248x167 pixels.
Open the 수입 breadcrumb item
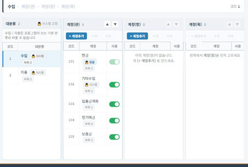point(11,7)
